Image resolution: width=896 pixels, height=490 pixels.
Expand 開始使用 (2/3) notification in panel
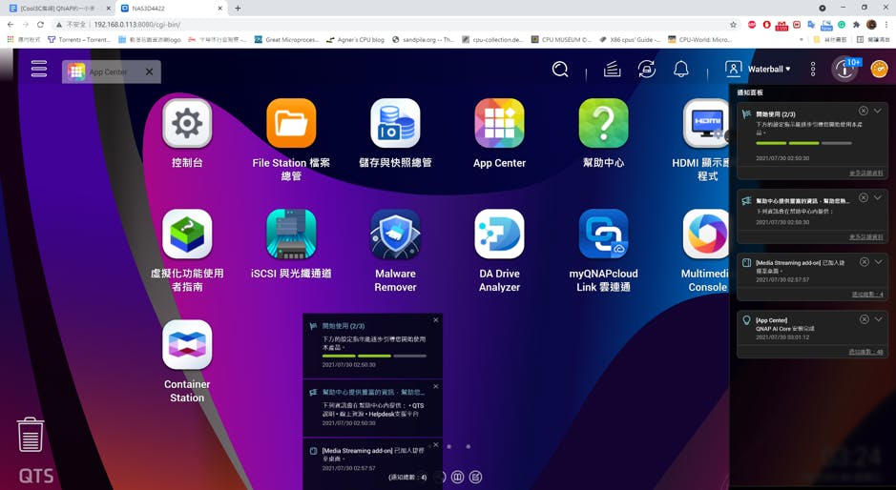click(877, 111)
